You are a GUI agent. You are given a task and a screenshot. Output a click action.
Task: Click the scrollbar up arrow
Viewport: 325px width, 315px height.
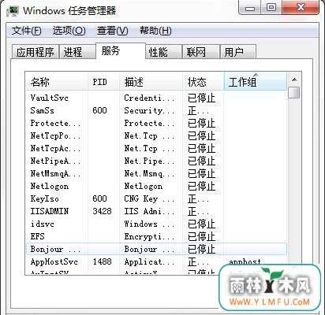(294, 80)
